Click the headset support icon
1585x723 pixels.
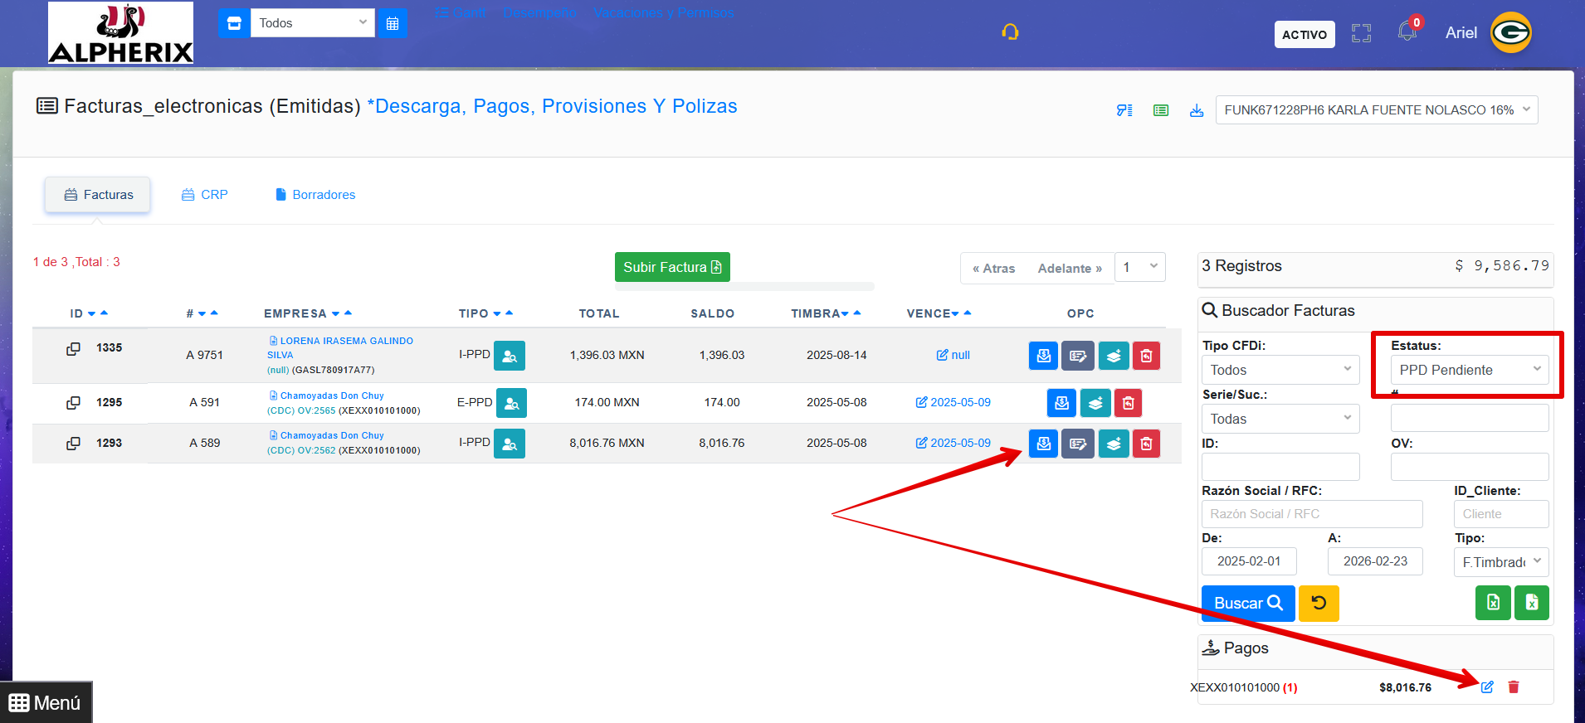pos(1010,32)
